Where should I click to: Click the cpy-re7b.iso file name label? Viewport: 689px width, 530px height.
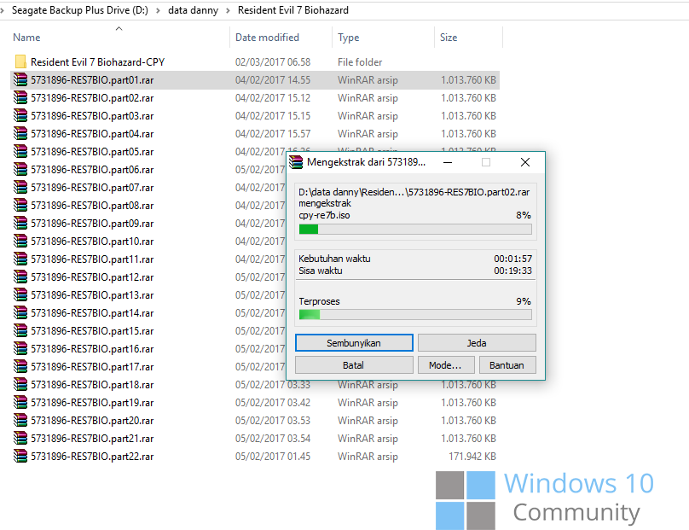(x=324, y=216)
